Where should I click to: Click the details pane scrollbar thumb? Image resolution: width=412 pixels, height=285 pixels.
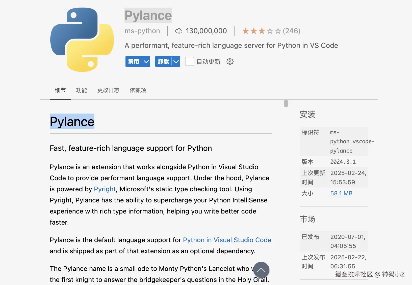[286, 103]
